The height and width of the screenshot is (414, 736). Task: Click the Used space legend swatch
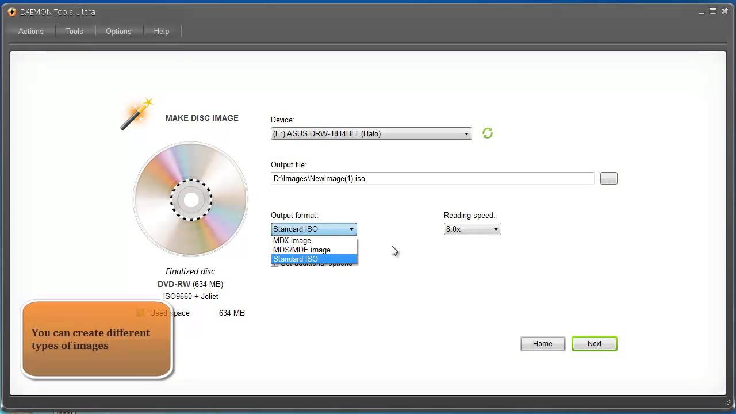click(140, 313)
